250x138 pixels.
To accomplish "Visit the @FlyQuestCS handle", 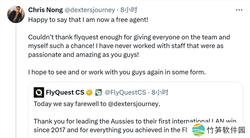I will click(x=125, y=92).
